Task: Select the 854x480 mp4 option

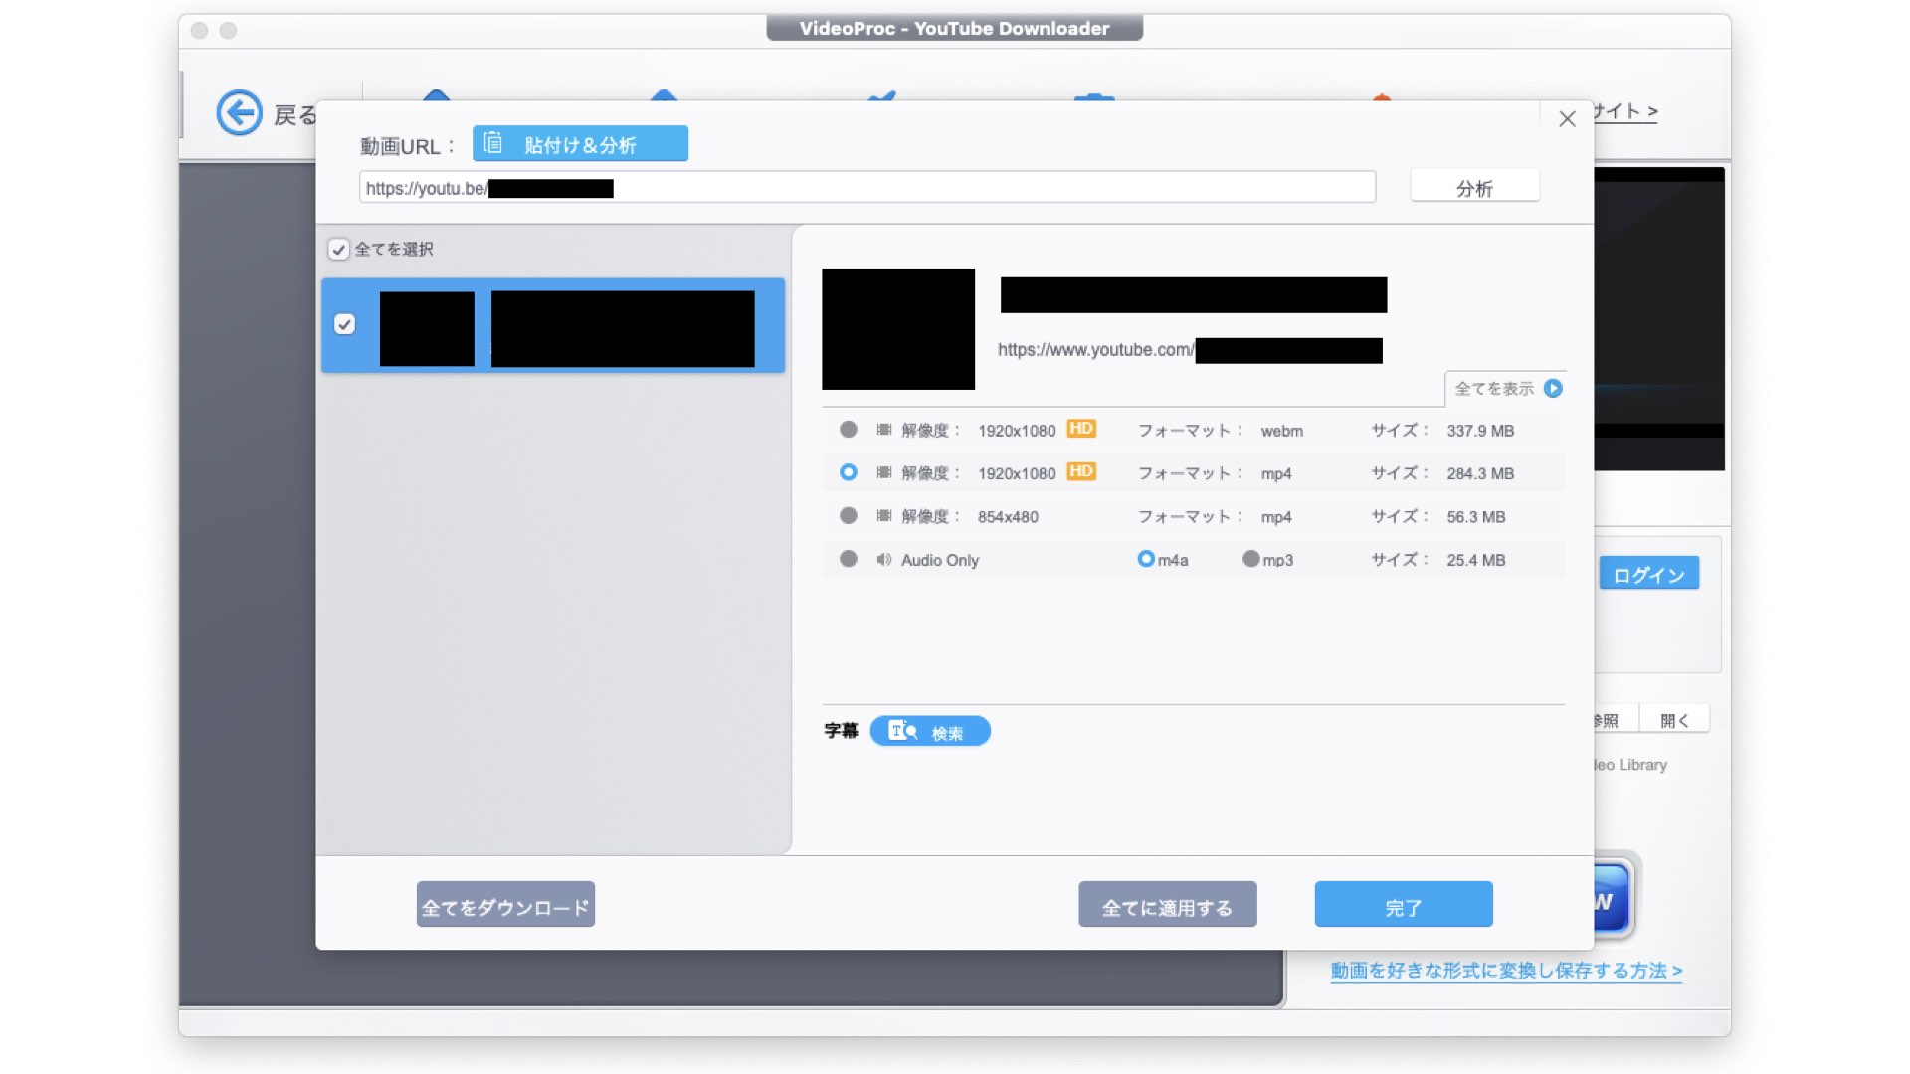Action: click(848, 516)
